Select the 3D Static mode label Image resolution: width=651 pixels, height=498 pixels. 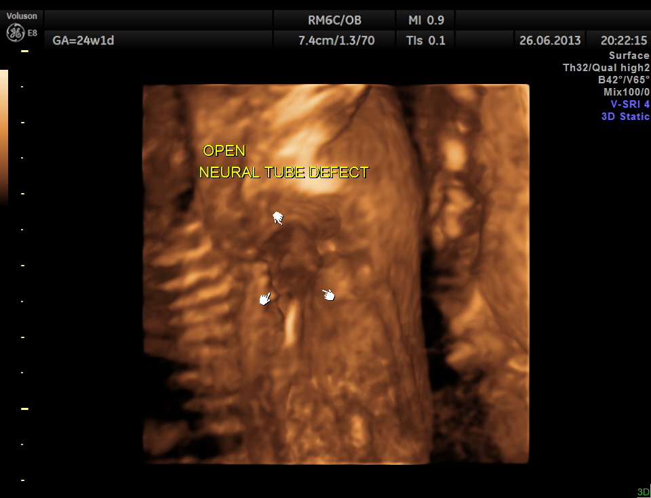tap(625, 117)
